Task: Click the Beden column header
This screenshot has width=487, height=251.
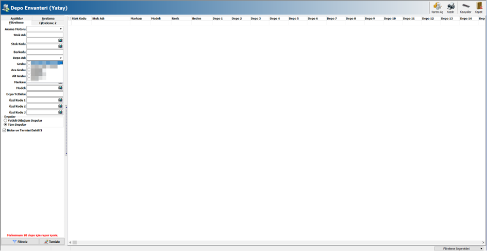Action: click(202, 19)
